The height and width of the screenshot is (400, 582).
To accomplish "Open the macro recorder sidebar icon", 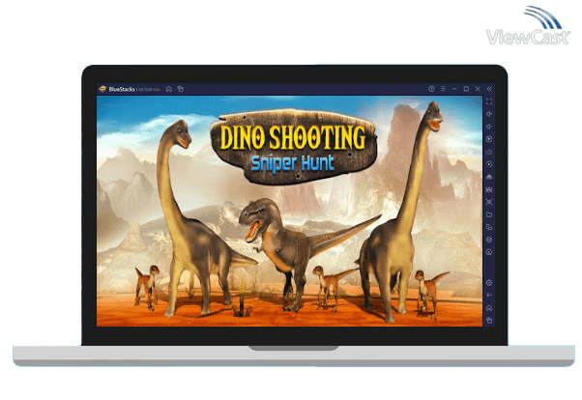I will point(489,189).
